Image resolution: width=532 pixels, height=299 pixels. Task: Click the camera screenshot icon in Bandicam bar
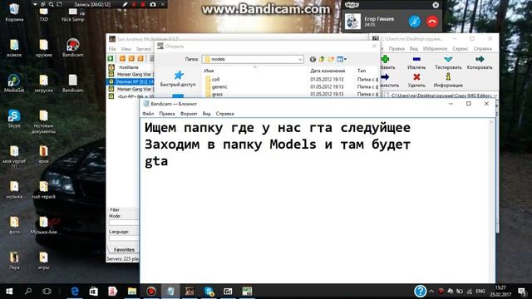click(x=153, y=4)
